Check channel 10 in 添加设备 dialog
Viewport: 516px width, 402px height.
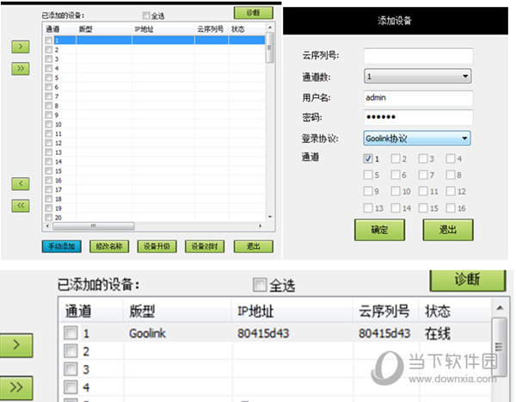(x=396, y=191)
